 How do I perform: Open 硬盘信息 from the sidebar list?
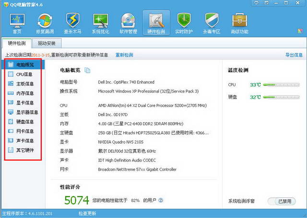24,122
